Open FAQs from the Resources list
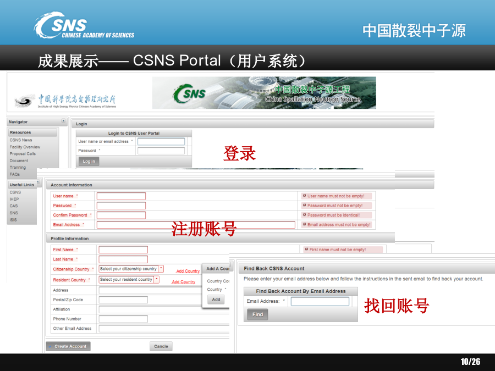The image size is (495, 371). pos(15,174)
